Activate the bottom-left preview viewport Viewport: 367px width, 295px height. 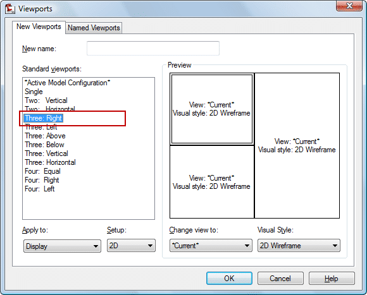(x=212, y=182)
